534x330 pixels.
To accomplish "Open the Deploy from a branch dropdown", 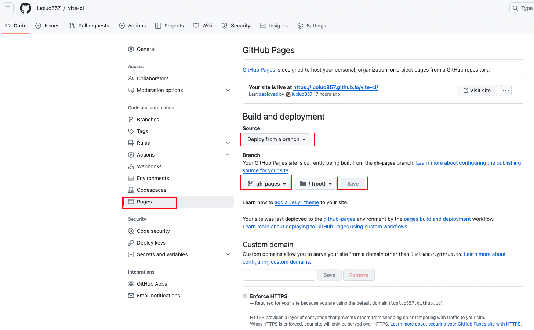I will tap(276, 139).
